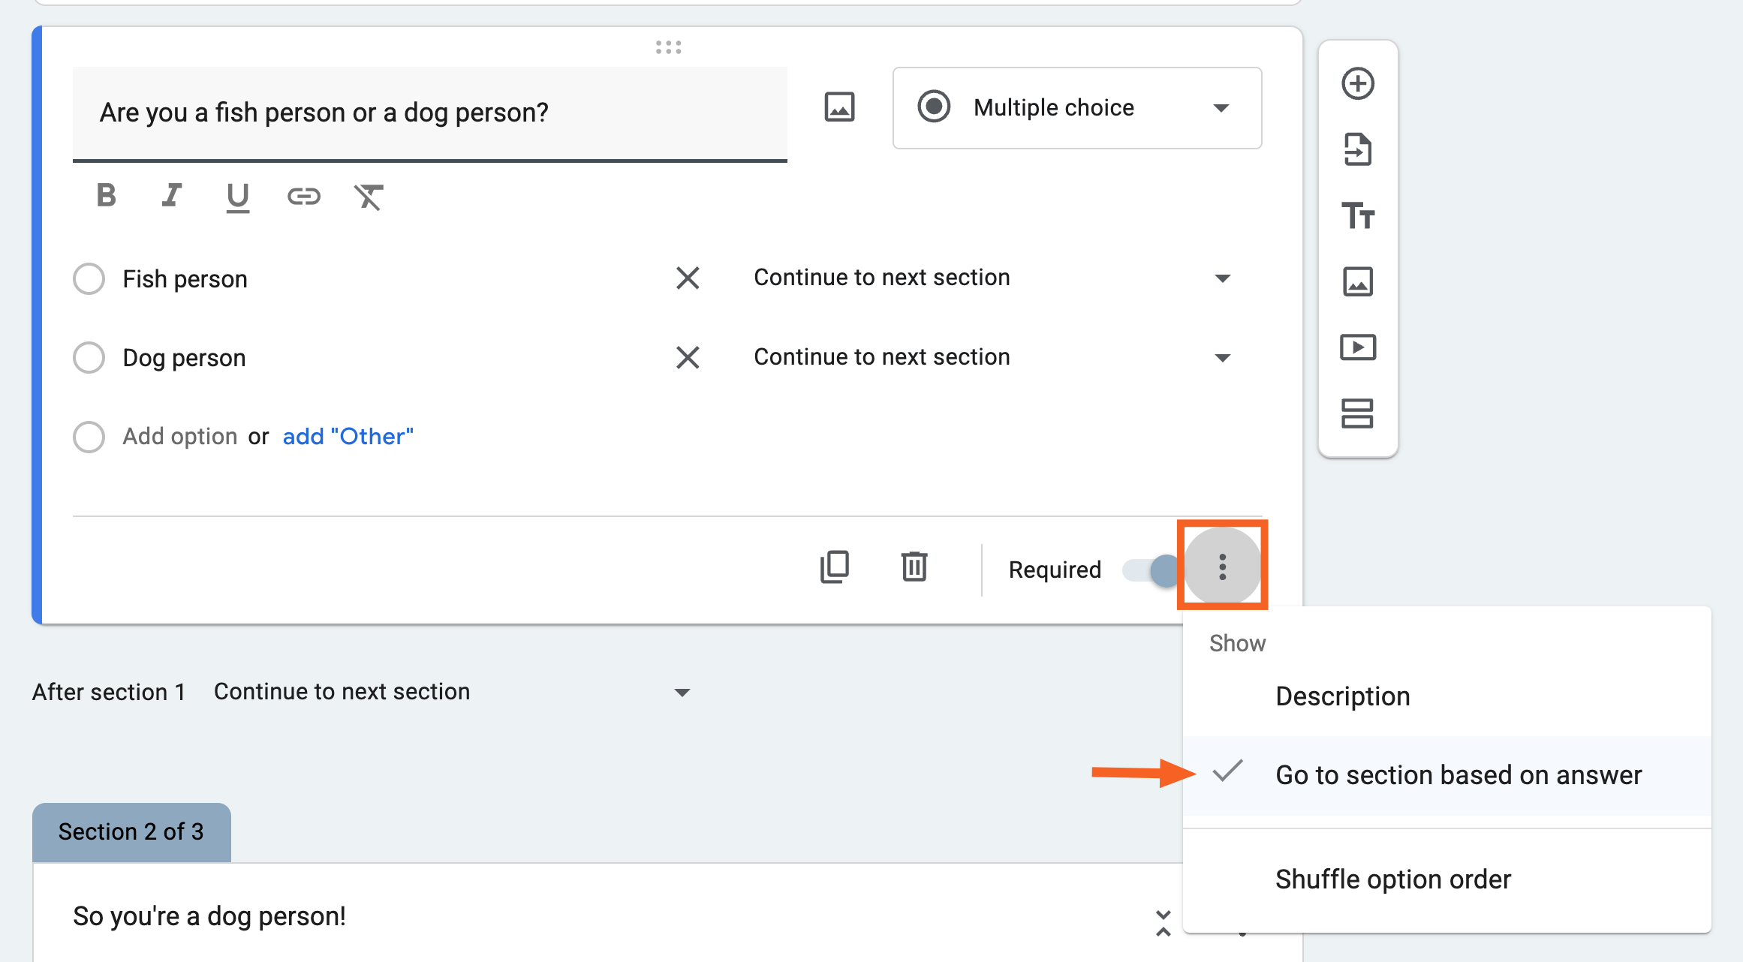Duplicate this question

point(835,567)
